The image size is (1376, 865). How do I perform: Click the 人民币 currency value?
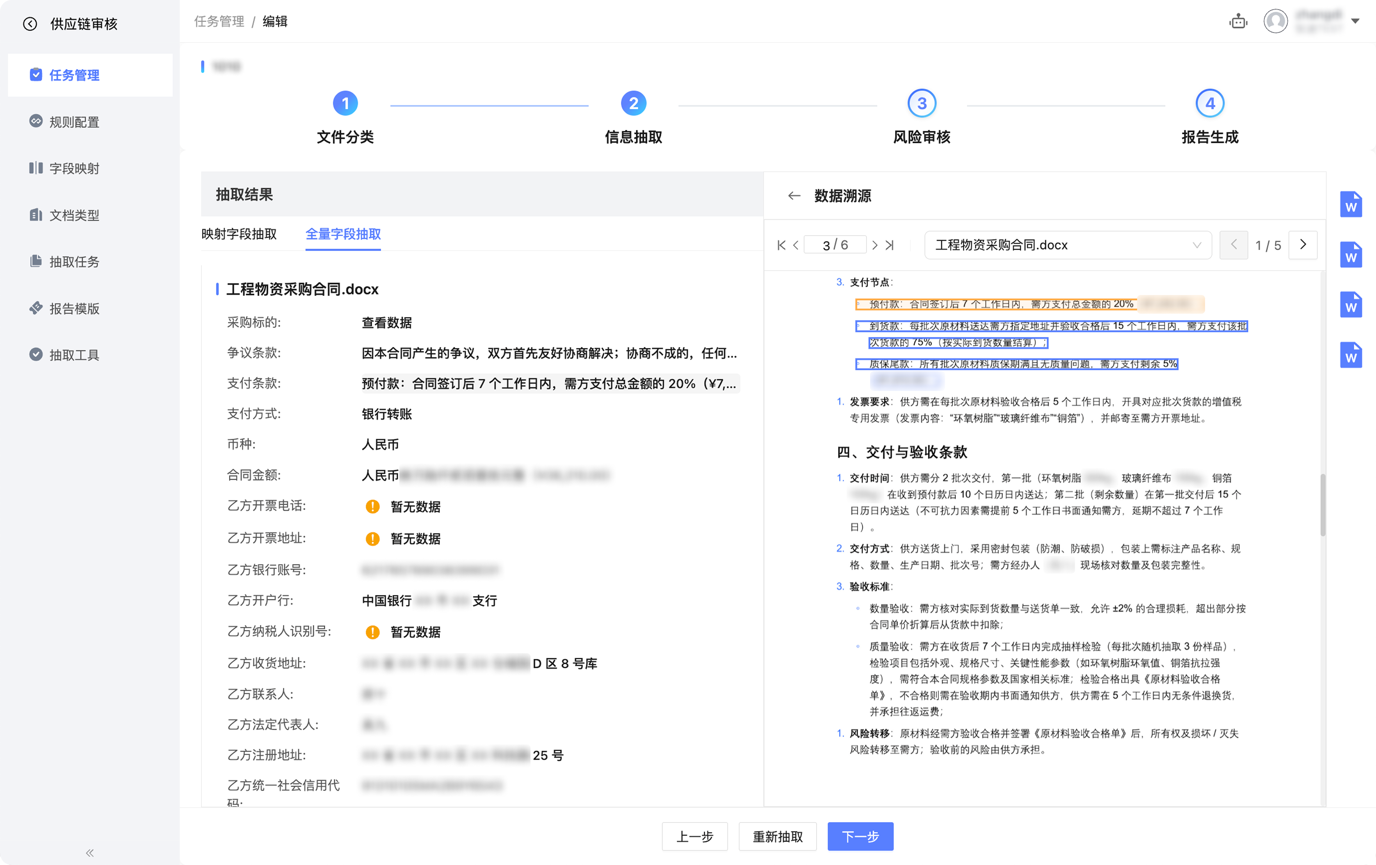click(x=380, y=444)
